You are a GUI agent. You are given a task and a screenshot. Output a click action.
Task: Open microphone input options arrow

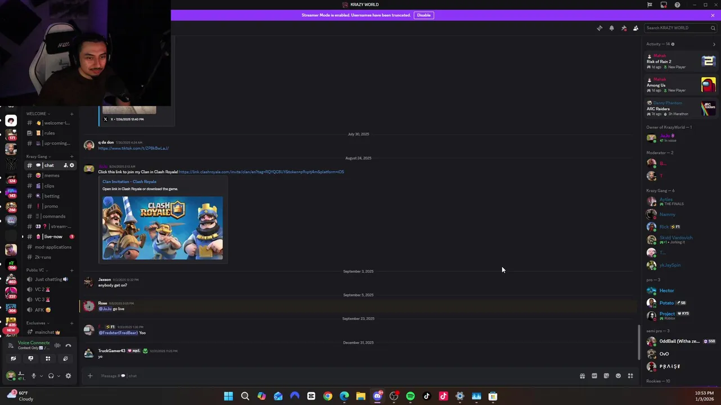(41, 376)
